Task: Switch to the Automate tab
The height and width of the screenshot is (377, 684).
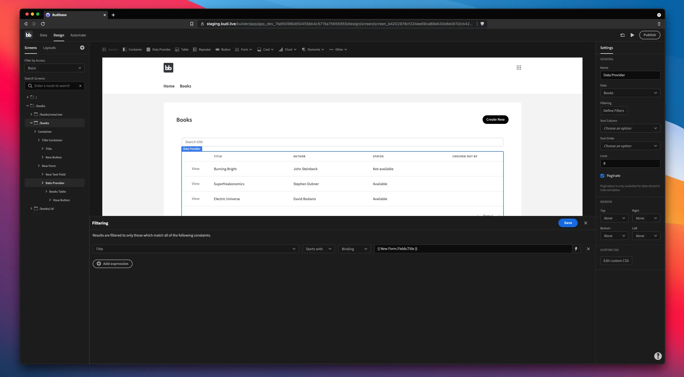Action: coord(78,35)
